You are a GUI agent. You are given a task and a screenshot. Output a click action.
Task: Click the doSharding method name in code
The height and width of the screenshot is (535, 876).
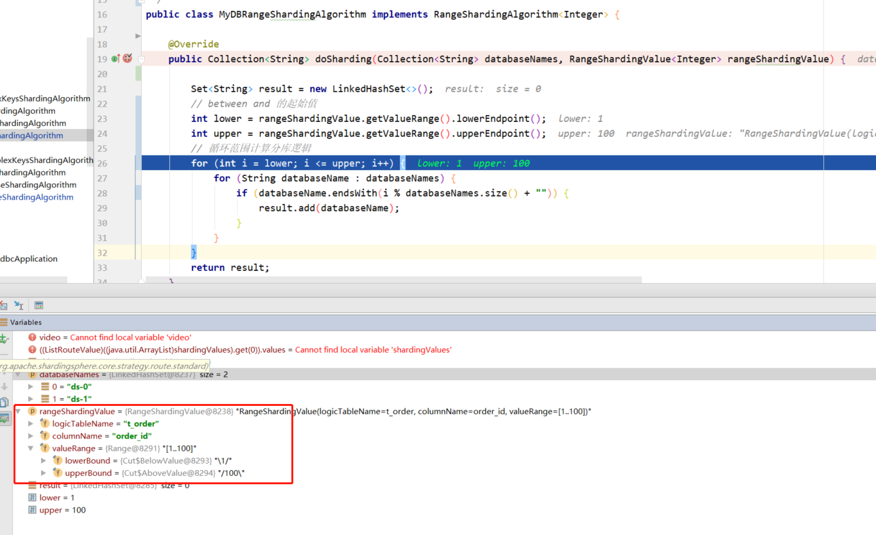pos(343,59)
